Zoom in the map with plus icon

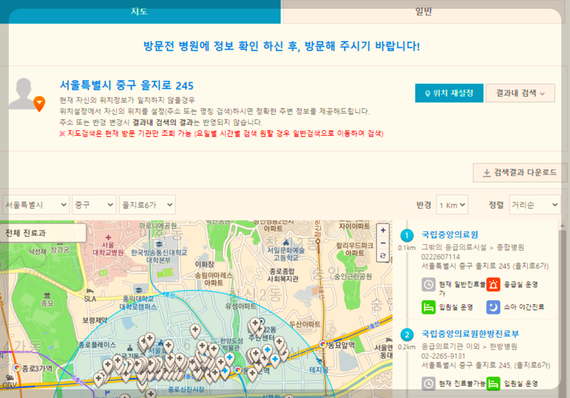(x=383, y=231)
